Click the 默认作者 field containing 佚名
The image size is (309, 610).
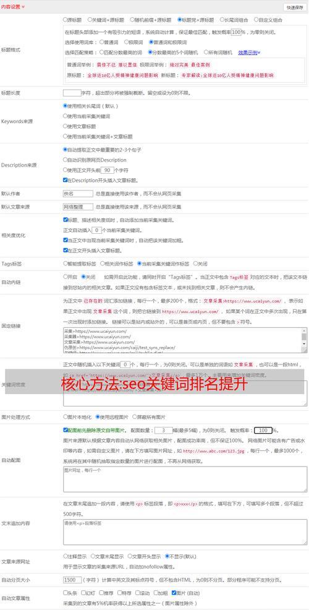click(78, 194)
